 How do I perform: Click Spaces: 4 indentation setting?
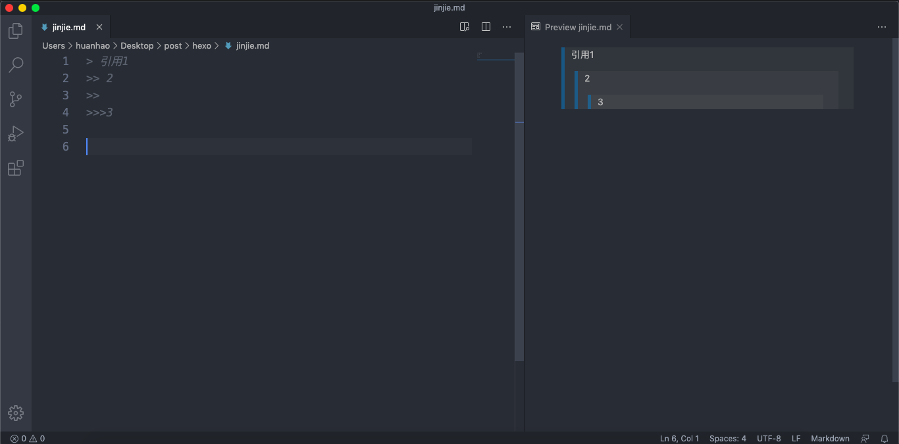[x=727, y=438]
